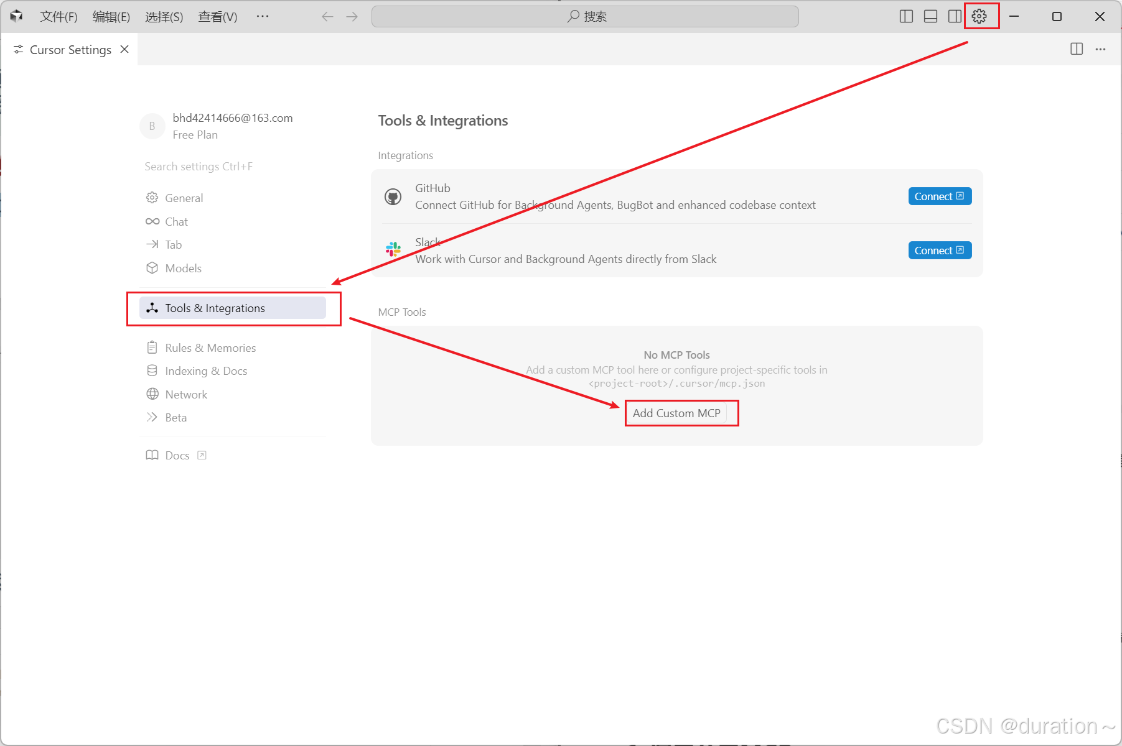Click the Indexing & Docs database icon
1122x746 pixels.
coord(152,371)
